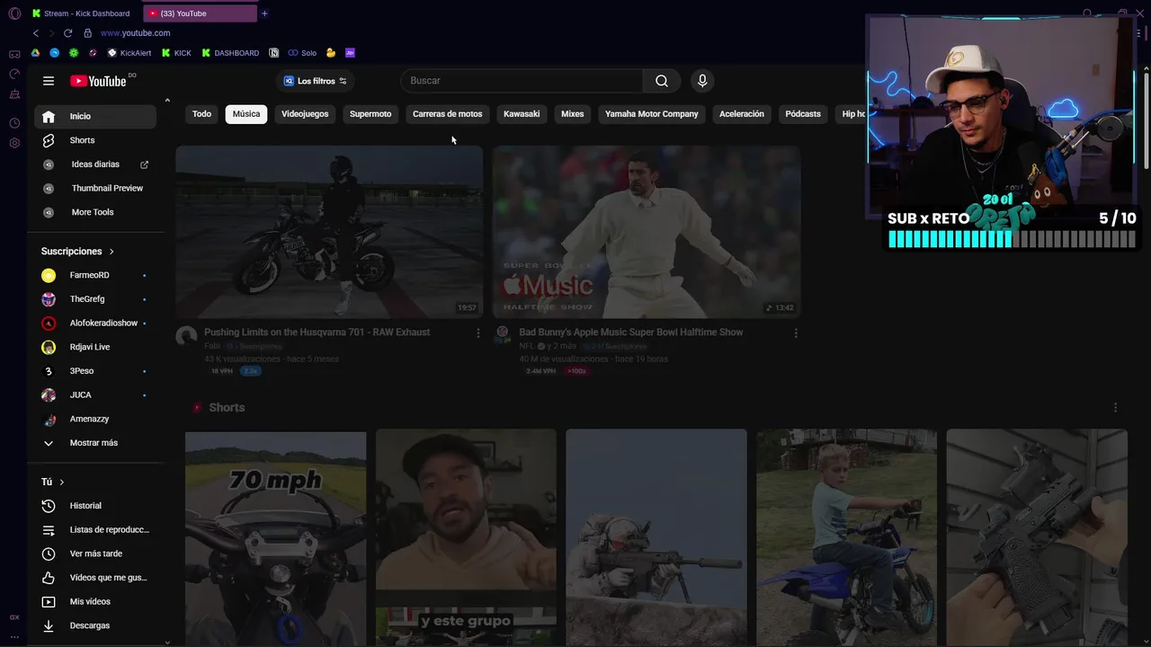This screenshot has height=647, width=1151.
Task: Open new browser tab with plus
Action: [x=264, y=13]
